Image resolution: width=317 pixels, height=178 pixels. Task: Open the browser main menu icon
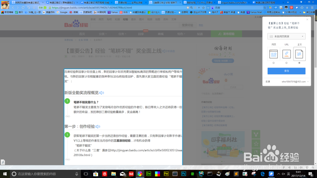[x=312, y=8]
